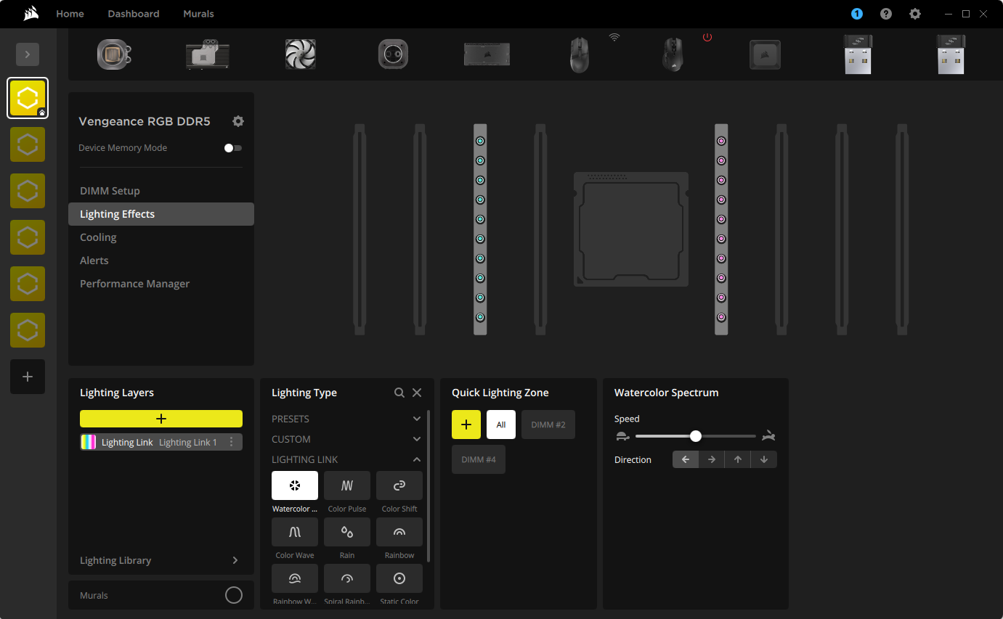Adjust the Watercolor Spectrum speed slider
The image size is (1003, 619).
tap(696, 436)
